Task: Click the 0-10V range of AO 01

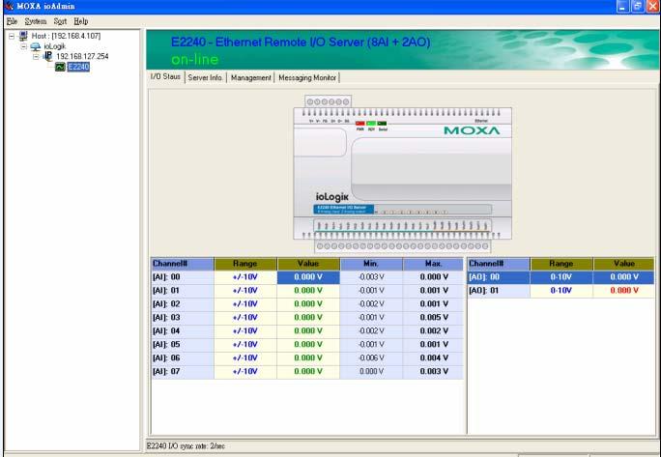Action: pos(561,291)
